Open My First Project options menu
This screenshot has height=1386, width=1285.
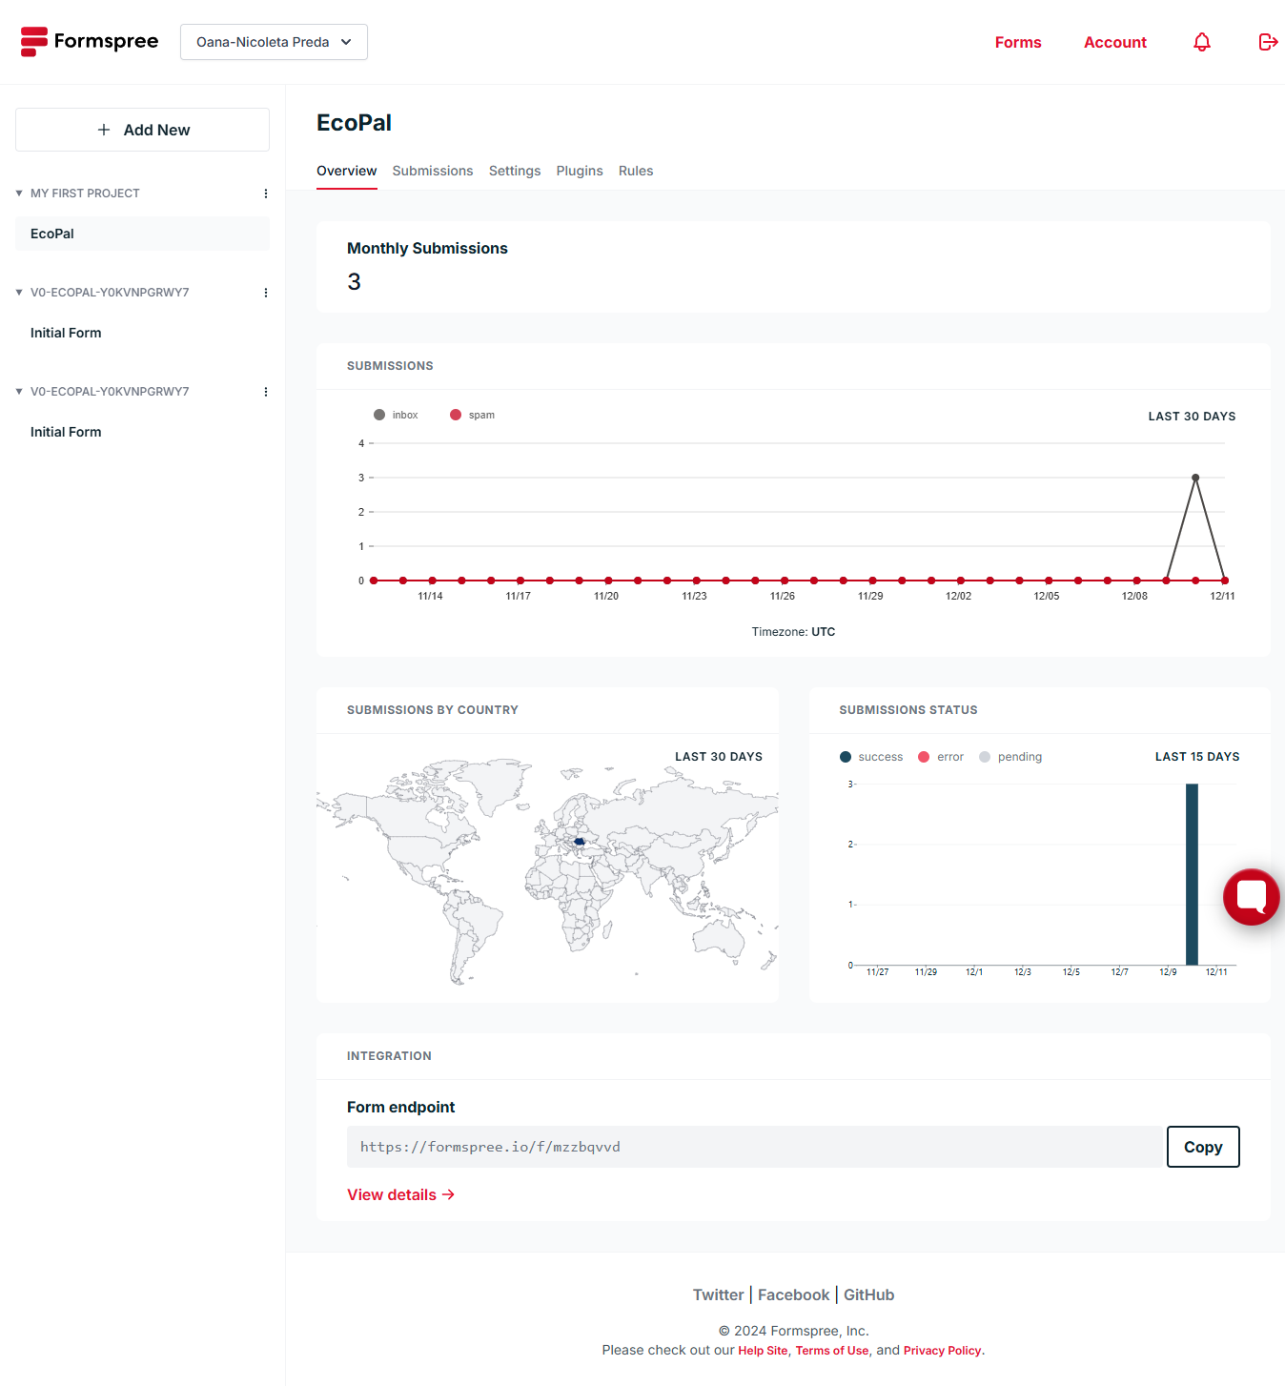pos(266,194)
